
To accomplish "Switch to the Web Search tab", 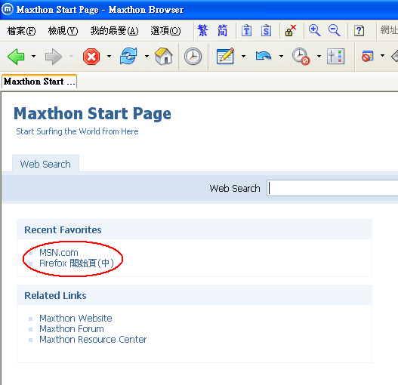I will [45, 164].
